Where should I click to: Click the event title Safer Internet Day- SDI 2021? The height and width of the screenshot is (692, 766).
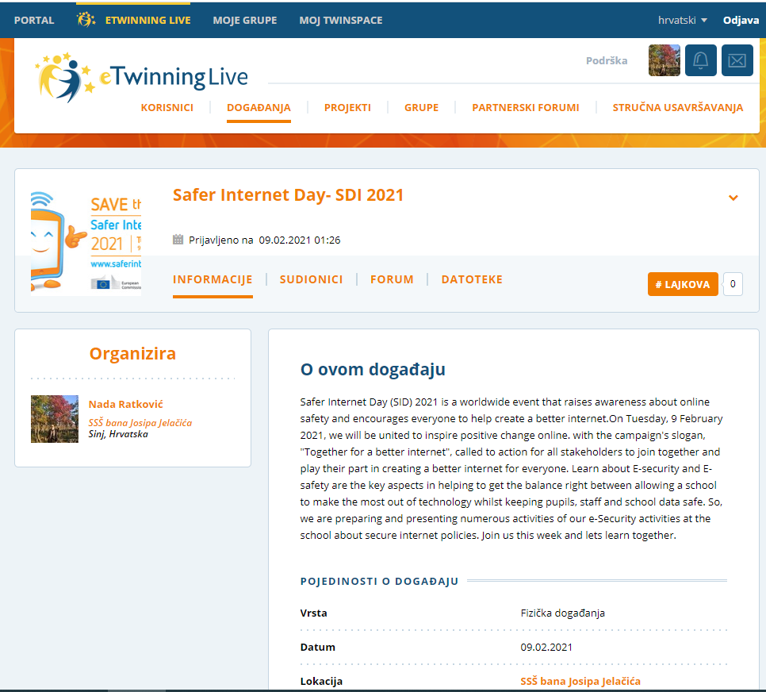(288, 194)
